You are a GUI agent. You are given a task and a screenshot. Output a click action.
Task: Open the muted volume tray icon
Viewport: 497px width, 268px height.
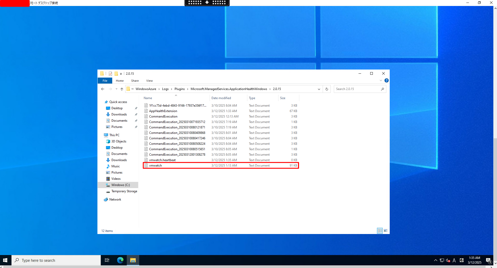[x=448, y=260]
